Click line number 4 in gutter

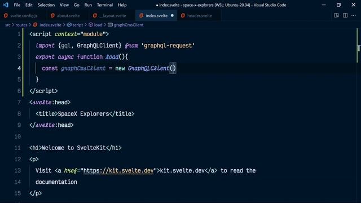(19, 68)
